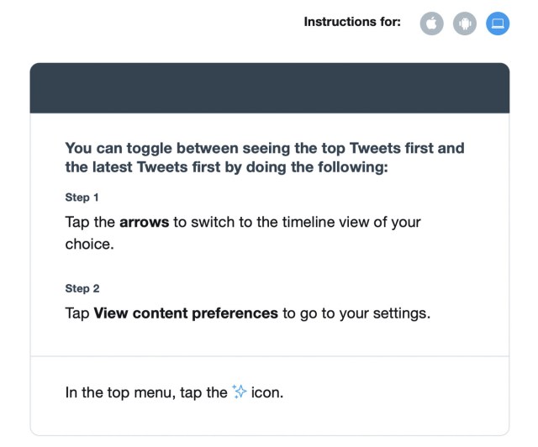538x447 pixels.
Task: Select the desktop laptop instructions icon
Action: (x=498, y=24)
